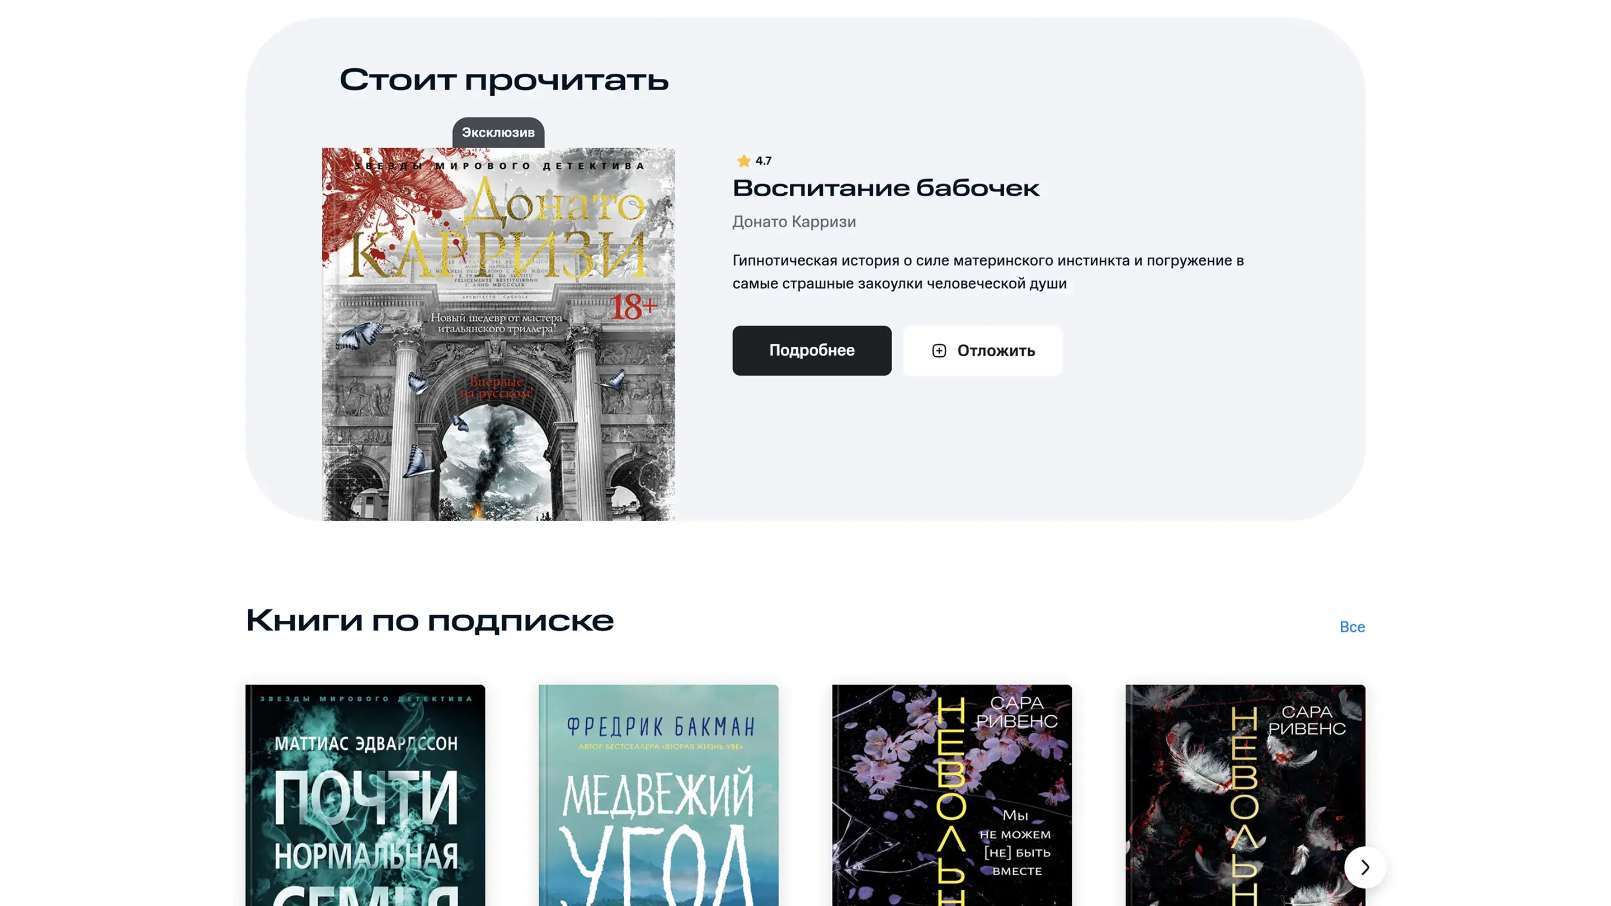Click the yellow star rating icon
Screen dimensions: 1611x906
pyautogui.click(x=743, y=161)
